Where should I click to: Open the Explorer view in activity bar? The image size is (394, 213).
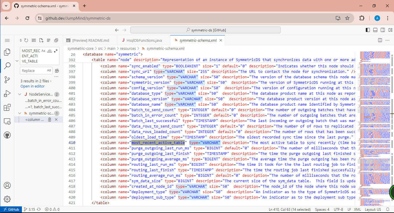(7, 52)
